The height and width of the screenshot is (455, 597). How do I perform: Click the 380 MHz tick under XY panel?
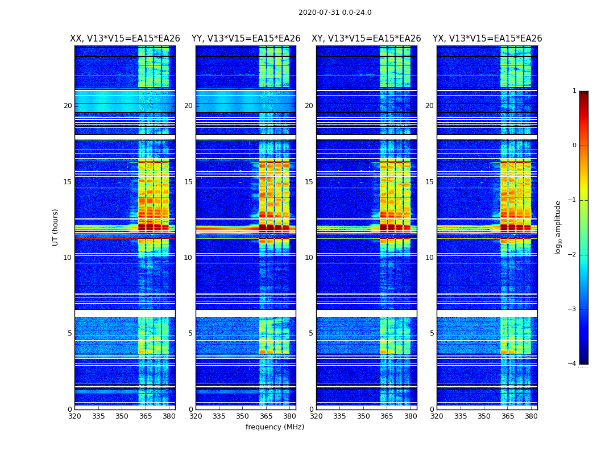pyautogui.click(x=411, y=416)
